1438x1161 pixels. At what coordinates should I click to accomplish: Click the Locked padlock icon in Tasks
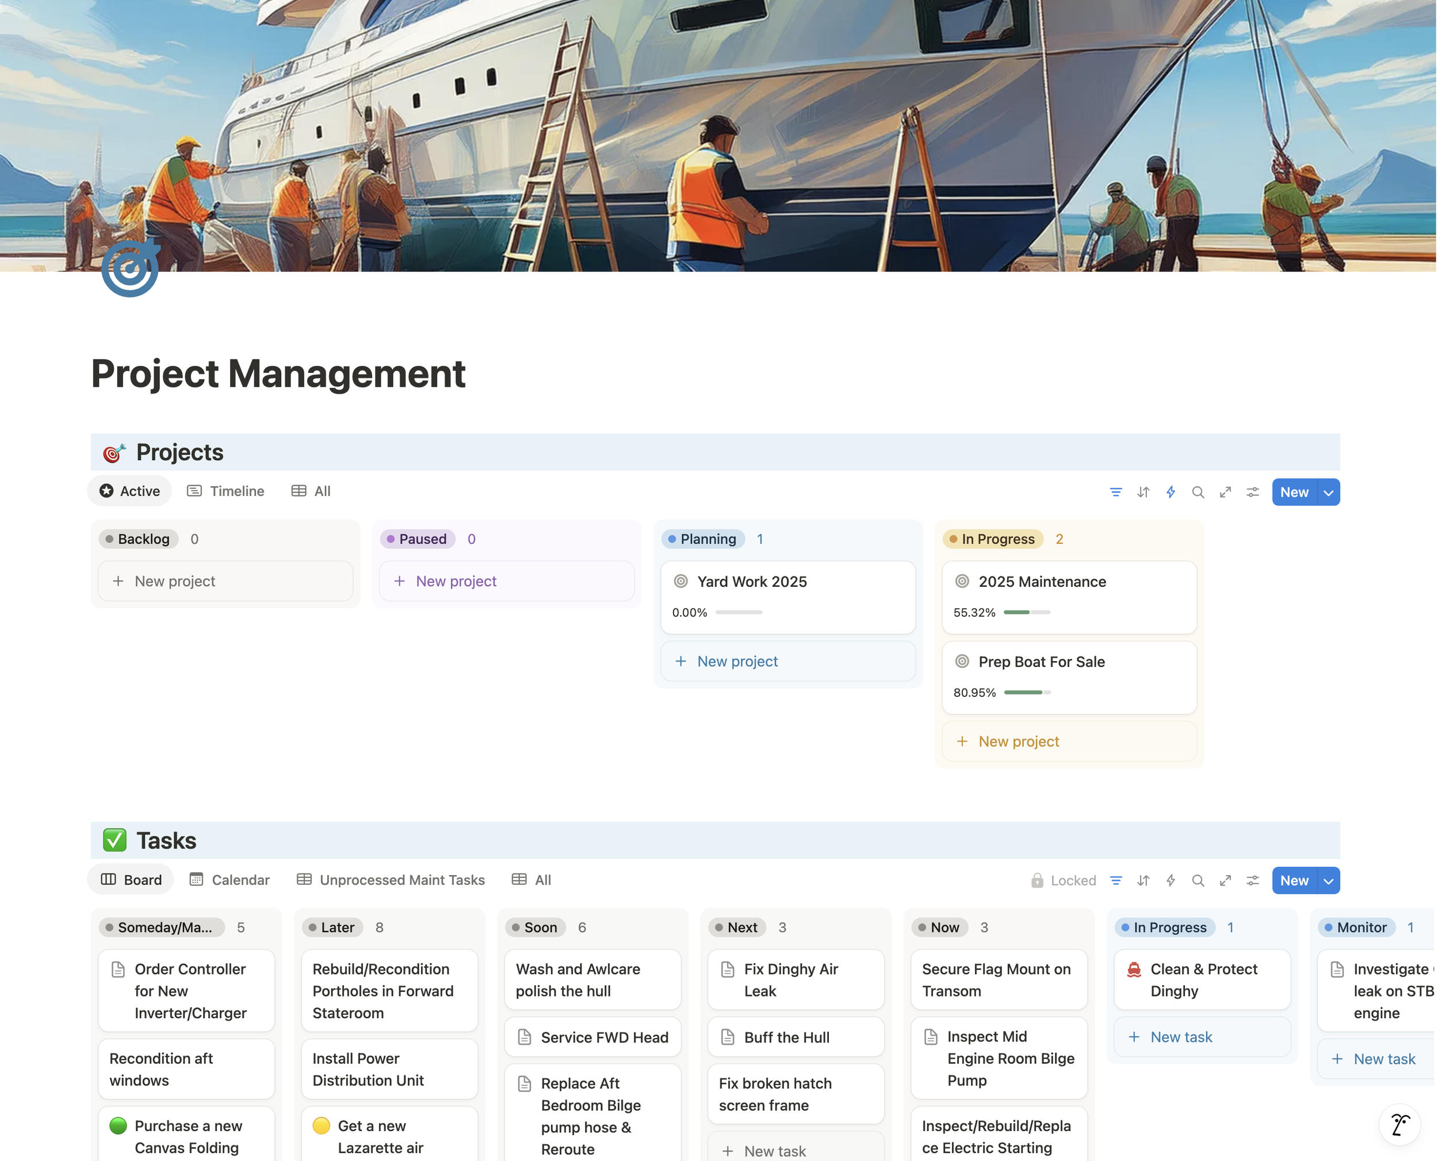(1037, 881)
